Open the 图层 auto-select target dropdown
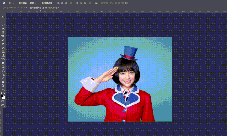 tap(33, 3)
